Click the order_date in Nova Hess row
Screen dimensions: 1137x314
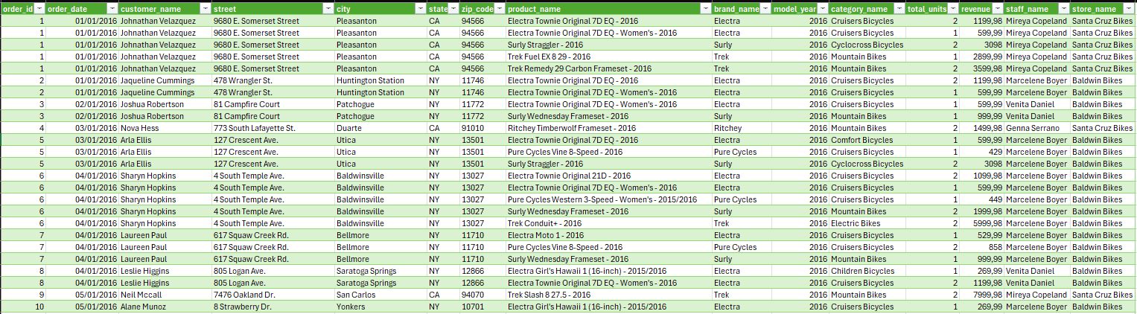(82, 128)
